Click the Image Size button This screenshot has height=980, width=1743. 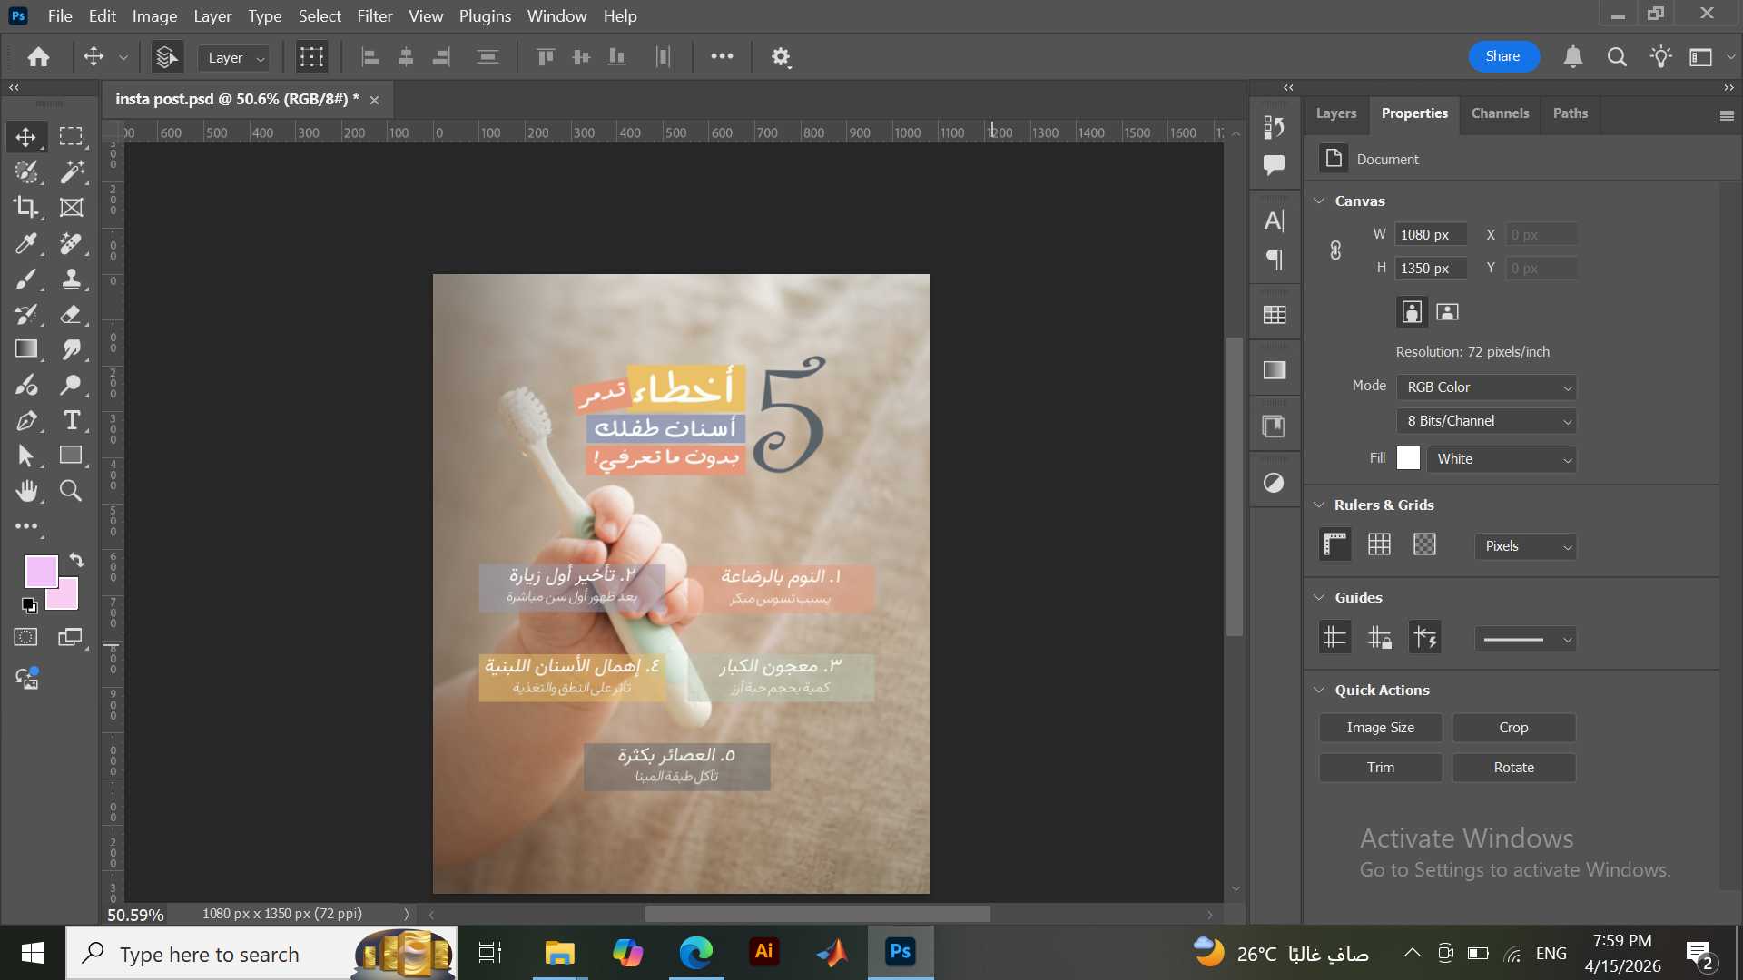[1380, 728]
